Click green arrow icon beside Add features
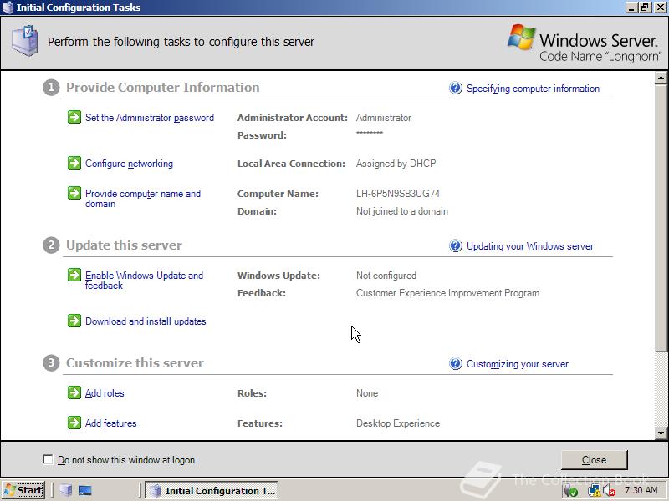Viewport: 669px width, 501px height. tap(74, 423)
